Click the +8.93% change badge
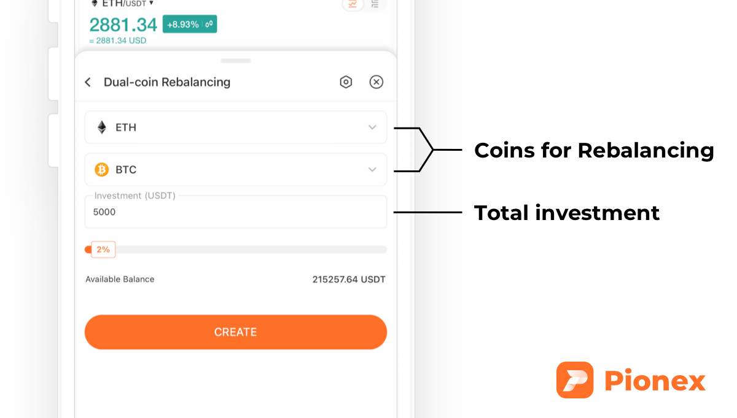The image size is (737, 418). point(189,25)
